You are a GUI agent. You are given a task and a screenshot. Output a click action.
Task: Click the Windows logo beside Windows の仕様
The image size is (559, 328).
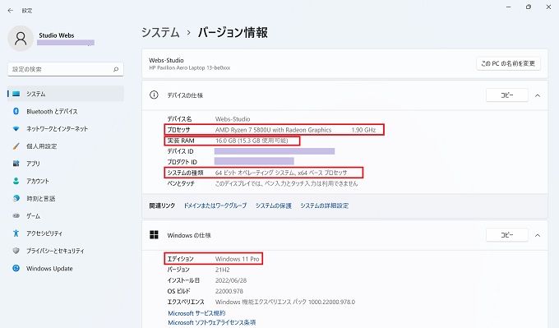coord(154,234)
